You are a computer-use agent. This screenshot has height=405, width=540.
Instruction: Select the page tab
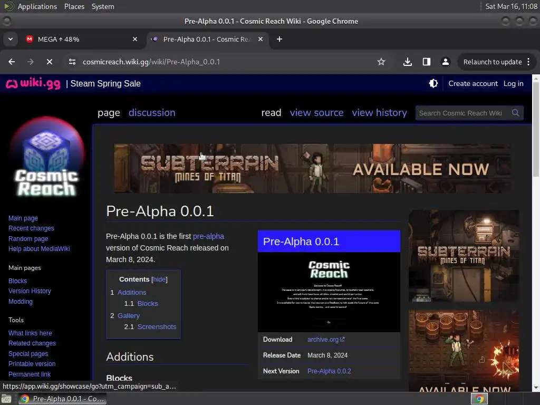tap(109, 113)
